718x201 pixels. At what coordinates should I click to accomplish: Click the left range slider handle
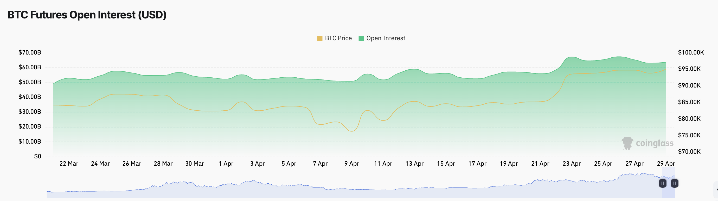click(663, 183)
